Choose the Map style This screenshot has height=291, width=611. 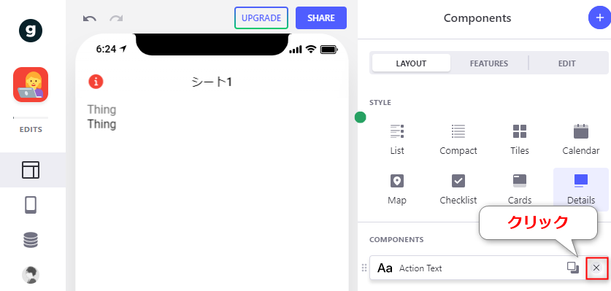click(397, 190)
